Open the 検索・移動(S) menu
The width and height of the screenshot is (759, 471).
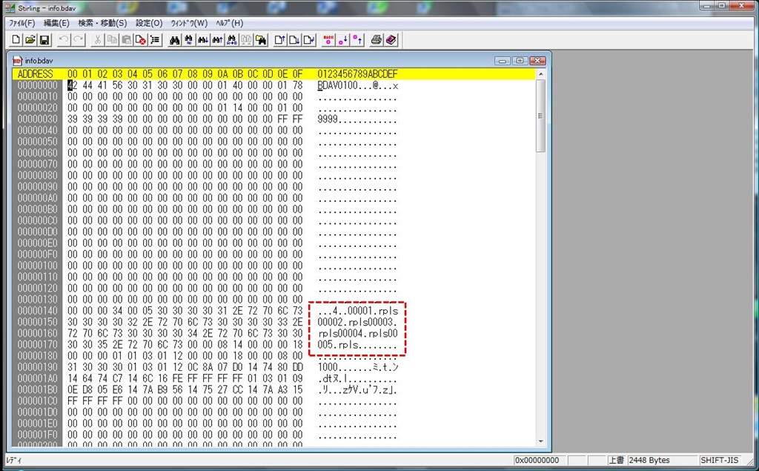pyautogui.click(x=102, y=23)
